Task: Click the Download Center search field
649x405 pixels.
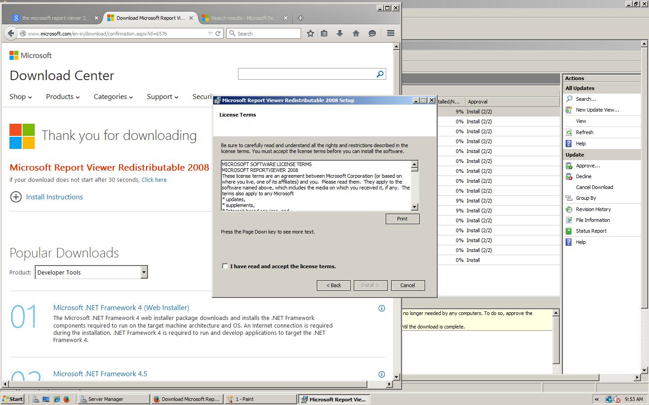Action: click(x=307, y=74)
